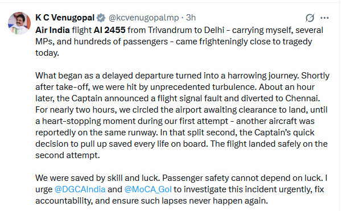342x211 pixels.
Task: Open the three-dot More options menu
Action: (324, 18)
